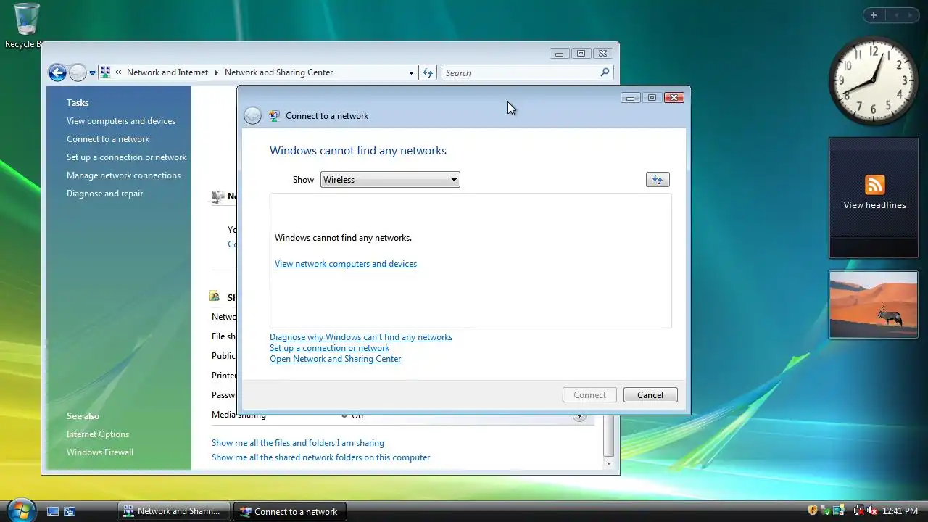Expand arrow between Network and Internet and Sharing Center
Viewport: 928px width, 522px height.
point(215,72)
